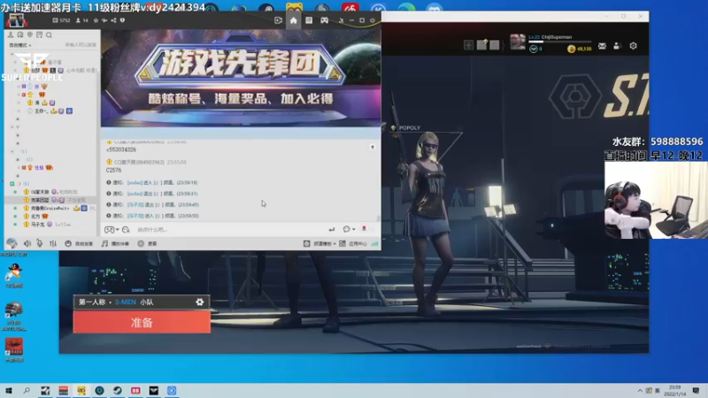
Task: Open the home tab in YY toolbar
Action: pos(294,20)
